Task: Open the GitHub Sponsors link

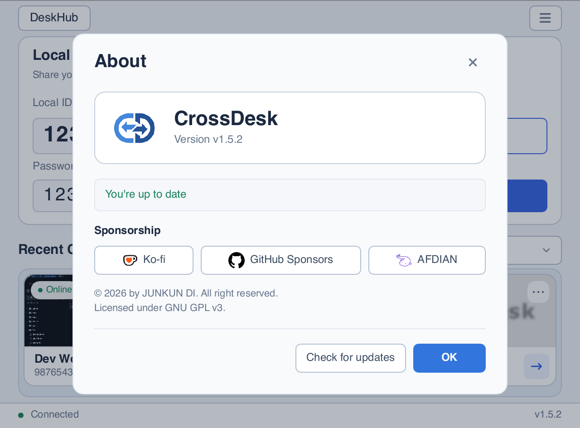Action: click(x=281, y=260)
